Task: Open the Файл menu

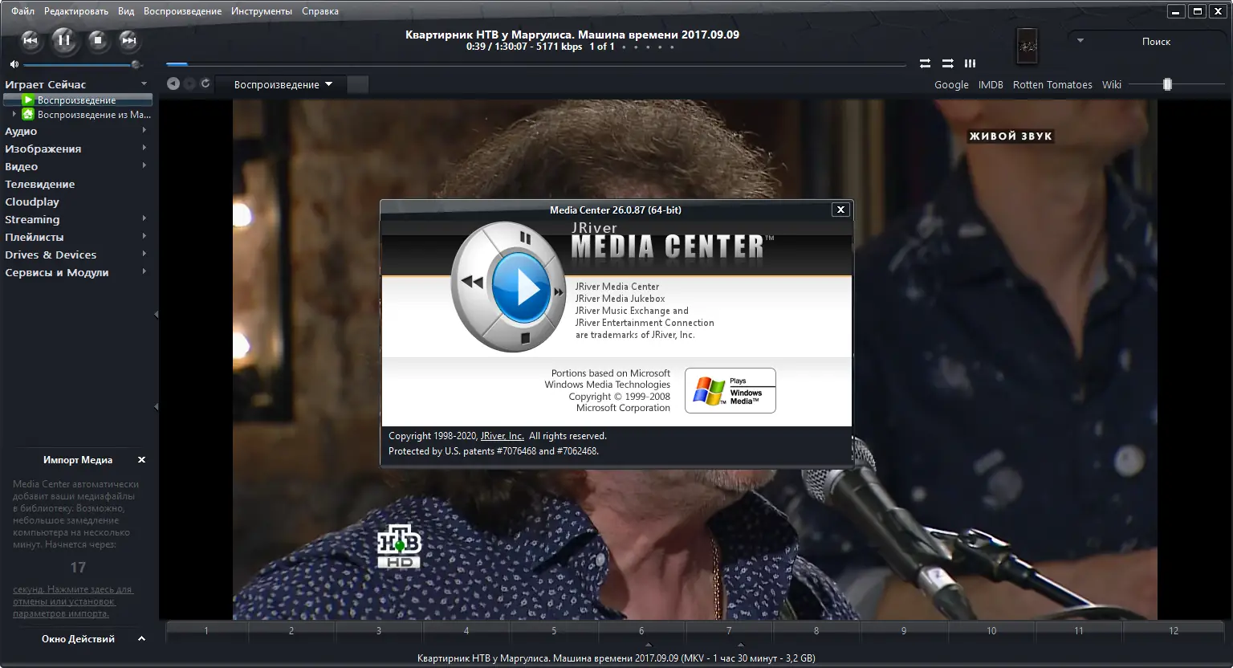Action: point(22,11)
